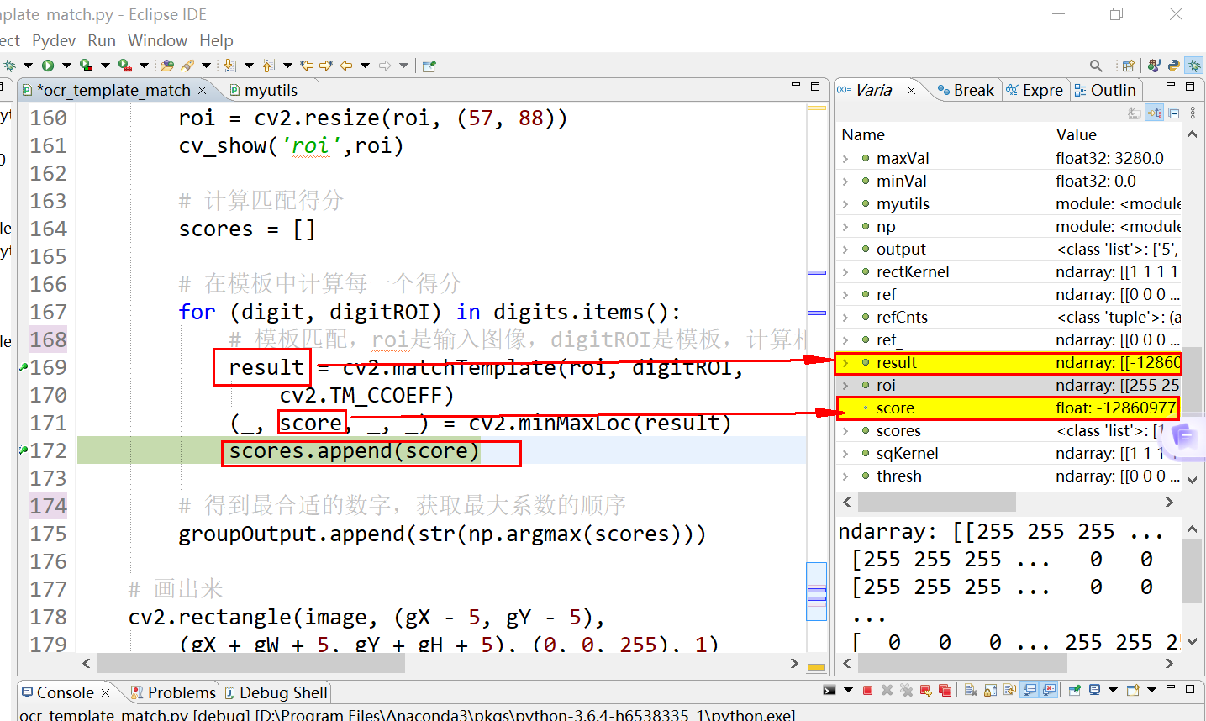Image resolution: width=1206 pixels, height=721 pixels.
Task: Switch to the Expressions view tab
Action: (1035, 90)
